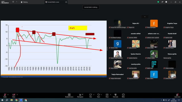
Task: Click Angelica Tasya participant tile
Action: coord(172,24)
